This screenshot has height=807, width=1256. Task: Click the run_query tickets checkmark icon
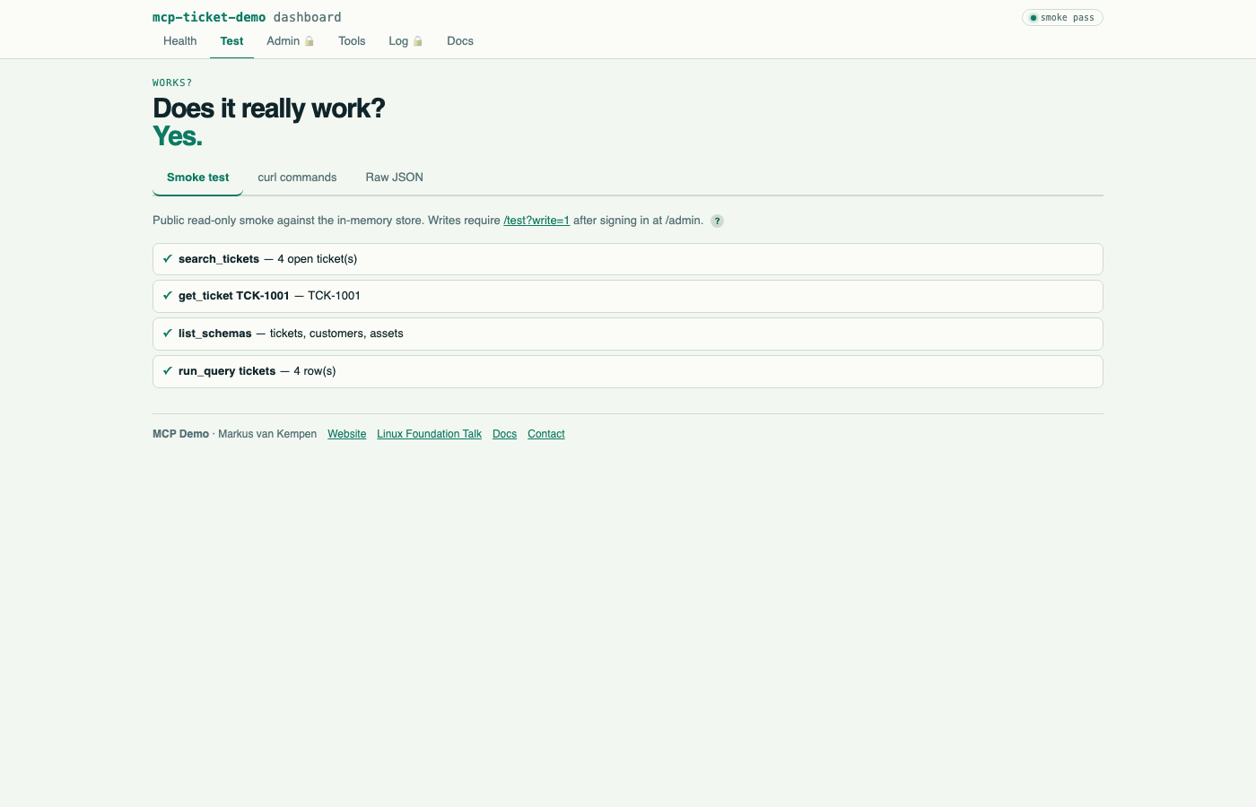(x=168, y=370)
